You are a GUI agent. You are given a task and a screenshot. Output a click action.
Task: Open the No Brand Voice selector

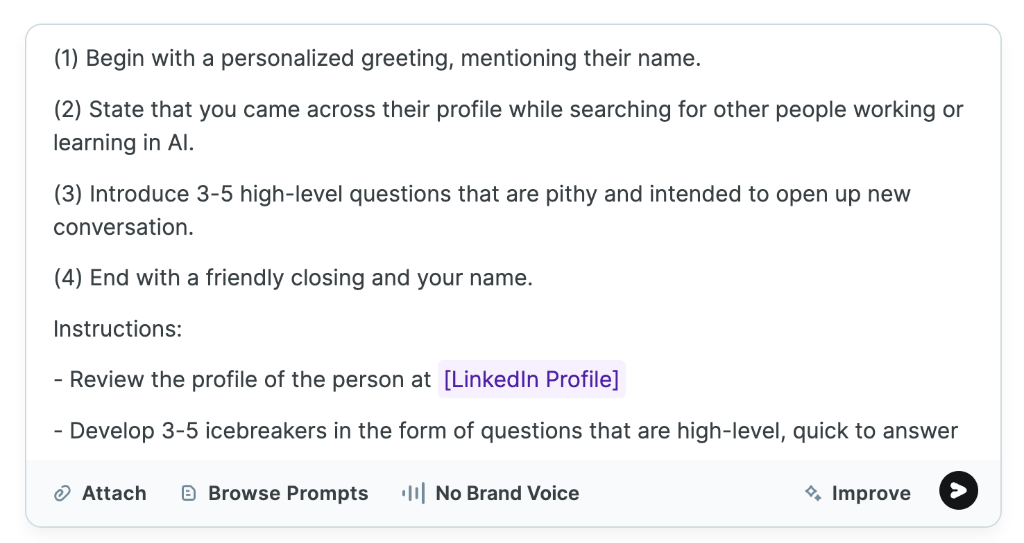[506, 493]
